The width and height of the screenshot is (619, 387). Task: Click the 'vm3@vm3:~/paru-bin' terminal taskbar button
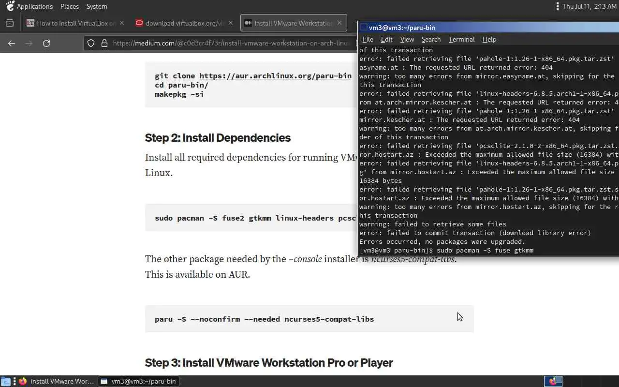click(139, 381)
